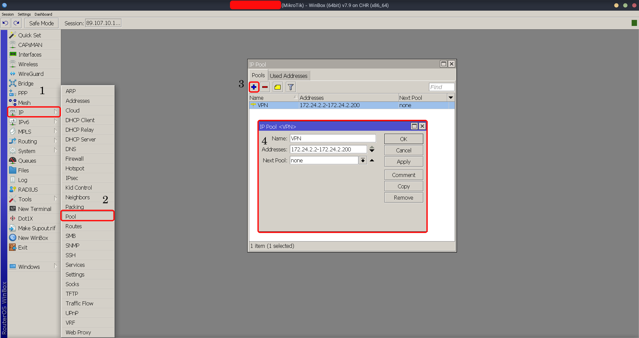Image resolution: width=639 pixels, height=338 pixels.
Task: Expand the Windows sidebar menu
Action: 34,267
